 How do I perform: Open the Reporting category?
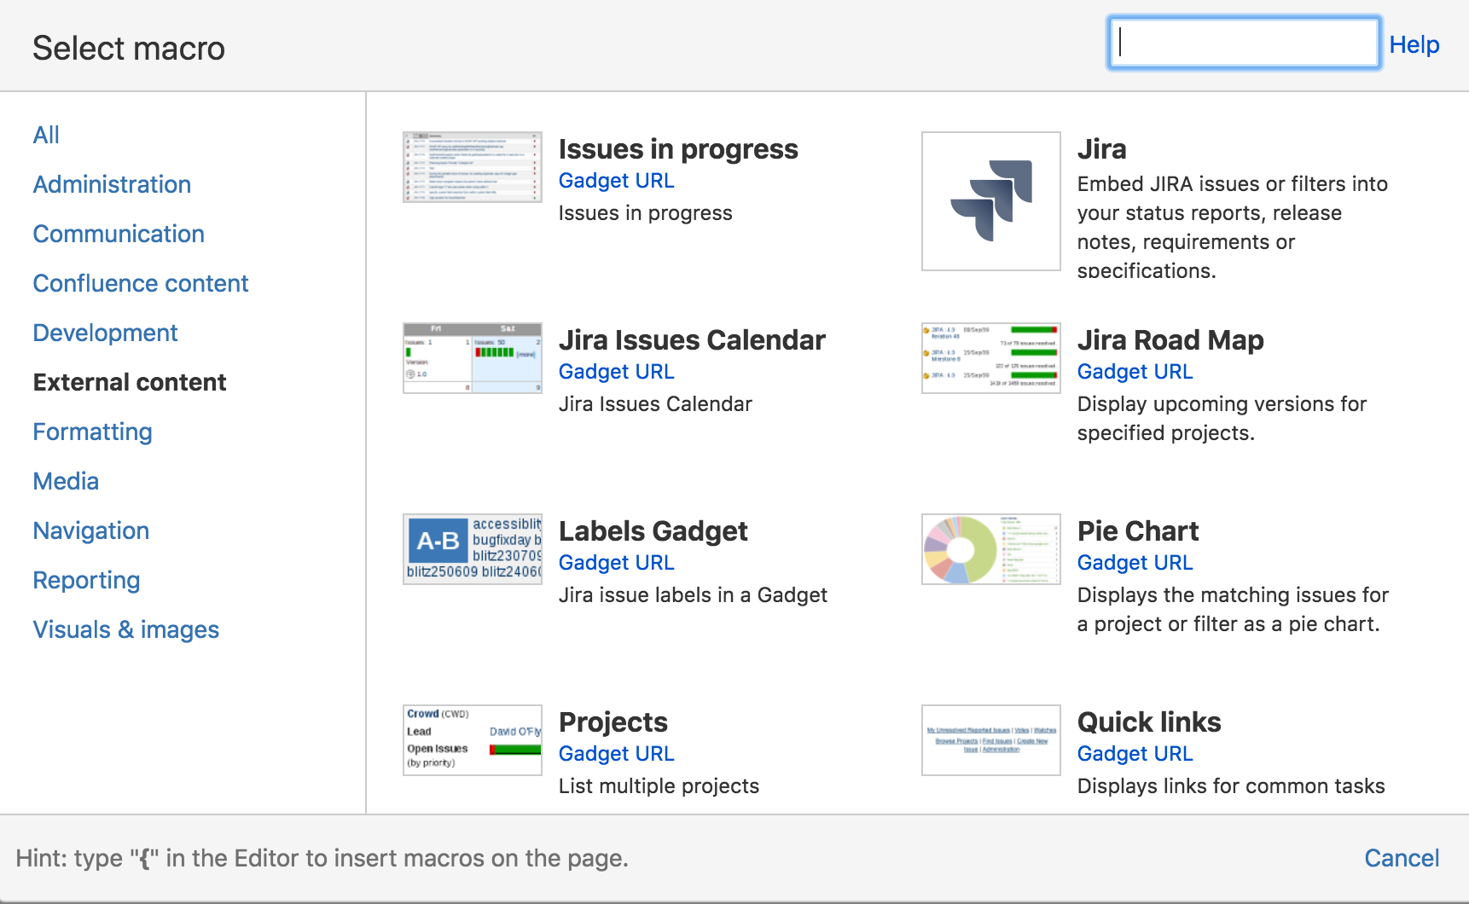(x=86, y=580)
